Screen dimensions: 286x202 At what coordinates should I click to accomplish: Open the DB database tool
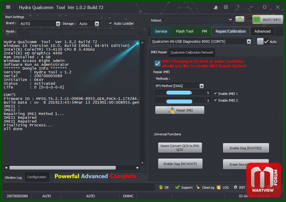pos(164,187)
